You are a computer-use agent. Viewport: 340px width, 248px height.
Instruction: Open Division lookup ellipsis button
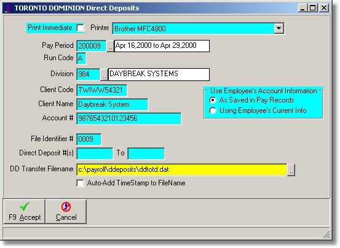(x=104, y=74)
